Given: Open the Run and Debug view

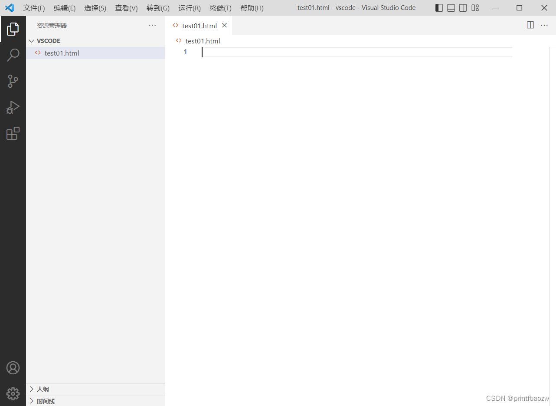Looking at the screenshot, I should click(13, 107).
